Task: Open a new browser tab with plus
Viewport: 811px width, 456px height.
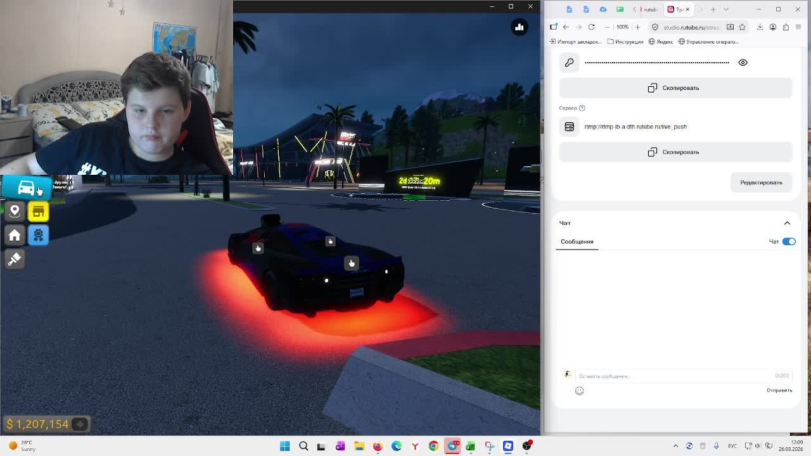Action: (x=713, y=9)
